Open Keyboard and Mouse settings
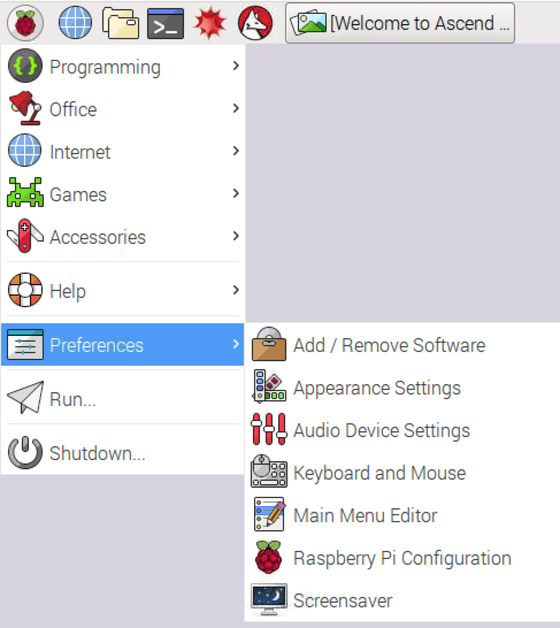The image size is (560, 628). [x=379, y=473]
